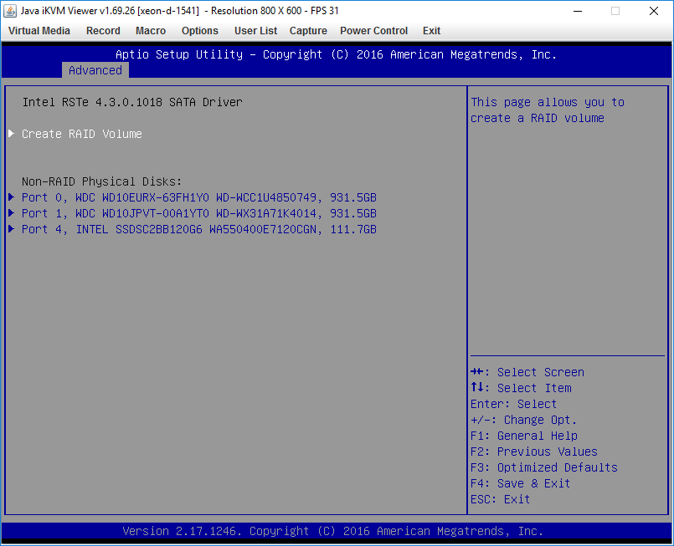
Task: Click the Java iKVM Viewer title icon
Action: (x=10, y=11)
